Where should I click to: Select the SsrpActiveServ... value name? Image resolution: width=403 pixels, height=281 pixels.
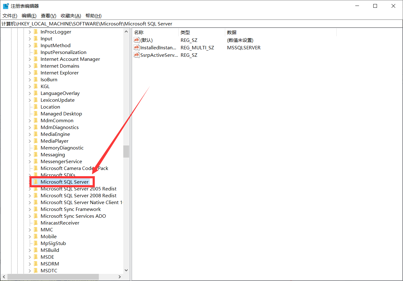pos(159,55)
